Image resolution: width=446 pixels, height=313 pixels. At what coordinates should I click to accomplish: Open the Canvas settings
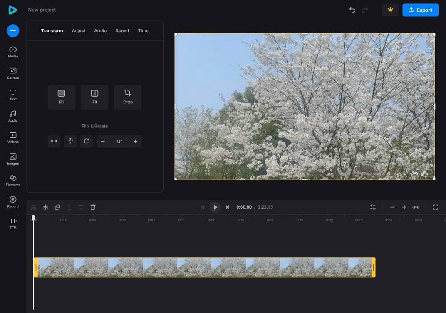pos(13,73)
